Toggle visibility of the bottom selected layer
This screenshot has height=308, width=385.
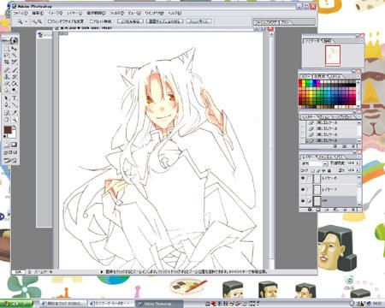[303, 201]
